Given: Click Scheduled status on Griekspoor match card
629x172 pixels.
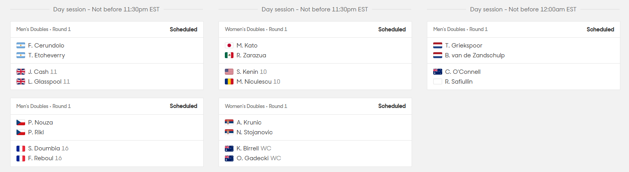Looking at the screenshot, I should tap(600, 29).
